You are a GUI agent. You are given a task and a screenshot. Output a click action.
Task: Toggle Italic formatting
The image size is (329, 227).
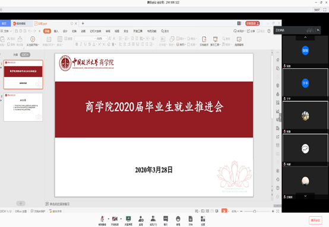pos(81,44)
